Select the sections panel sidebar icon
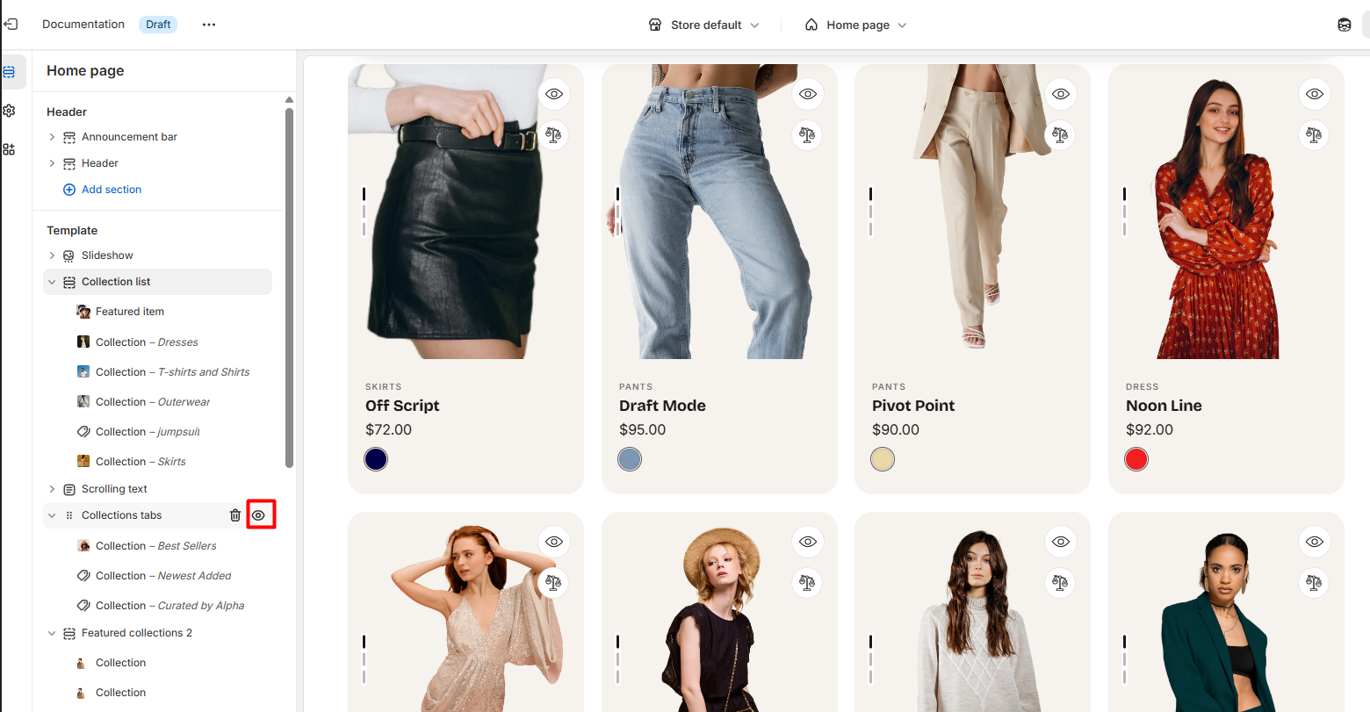Viewport: 1370px width, 712px height. pyautogui.click(x=9, y=72)
